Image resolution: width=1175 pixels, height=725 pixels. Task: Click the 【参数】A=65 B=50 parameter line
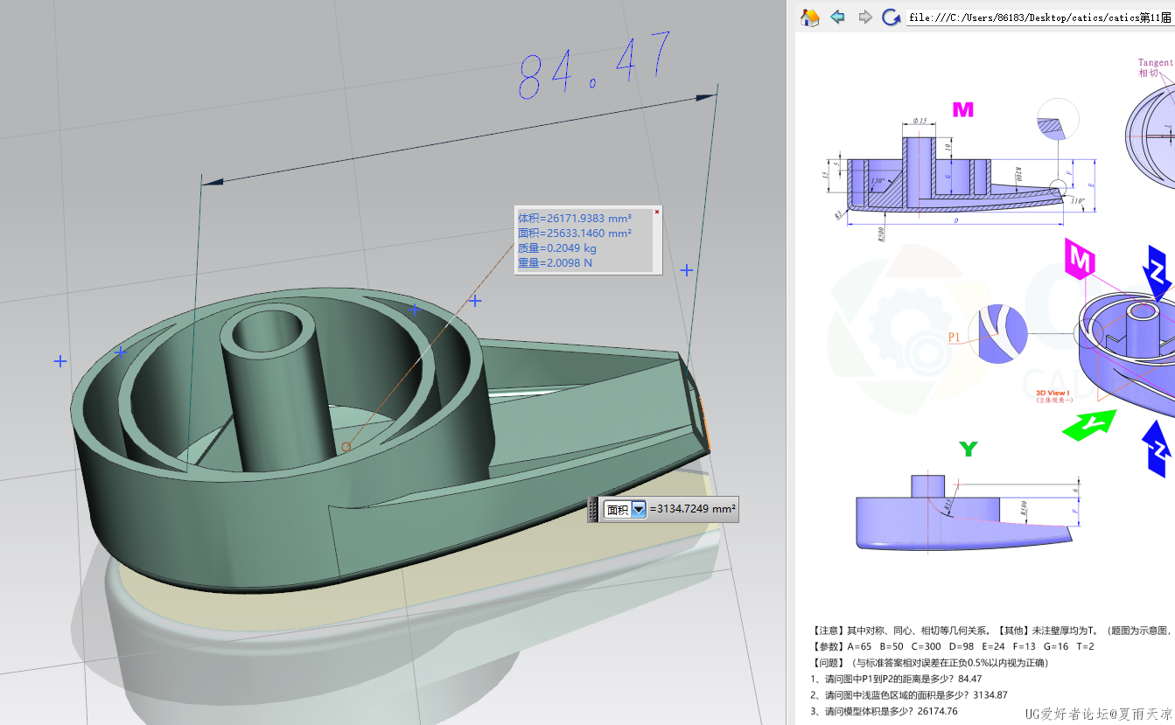[953, 646]
